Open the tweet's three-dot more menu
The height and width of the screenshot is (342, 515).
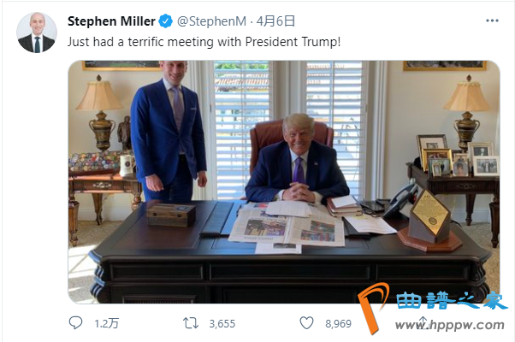[492, 21]
